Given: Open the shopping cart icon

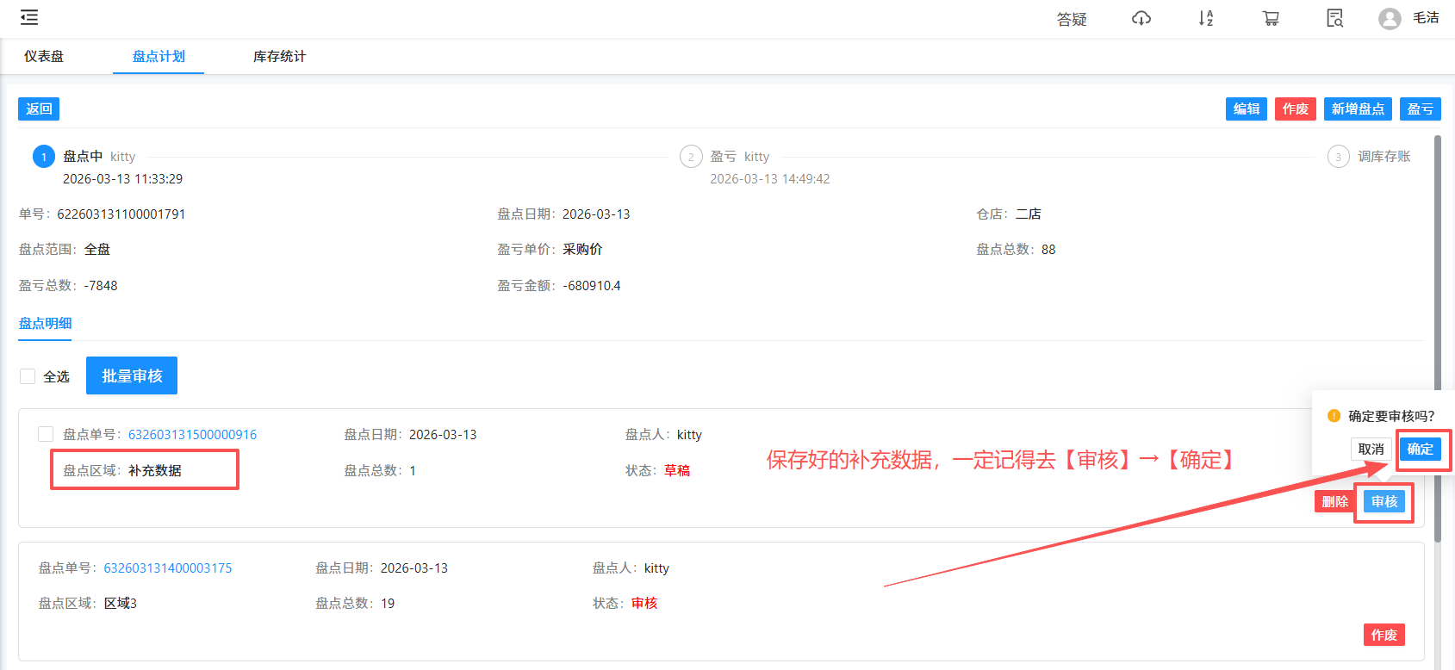Looking at the screenshot, I should coord(1271,18).
